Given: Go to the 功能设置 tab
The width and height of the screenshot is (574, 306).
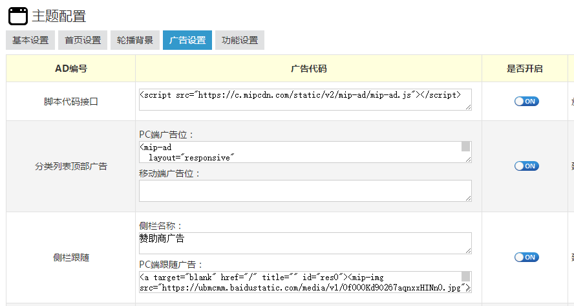Looking at the screenshot, I should pos(240,40).
